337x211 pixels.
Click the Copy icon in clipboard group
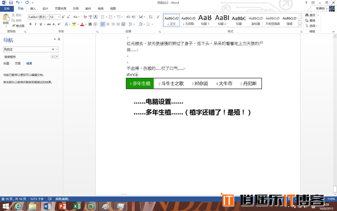pyautogui.click(x=13, y=20)
